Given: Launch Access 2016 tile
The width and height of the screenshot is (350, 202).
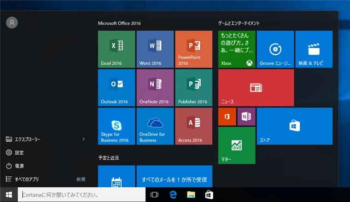Looking at the screenshot, I should tap(194, 126).
